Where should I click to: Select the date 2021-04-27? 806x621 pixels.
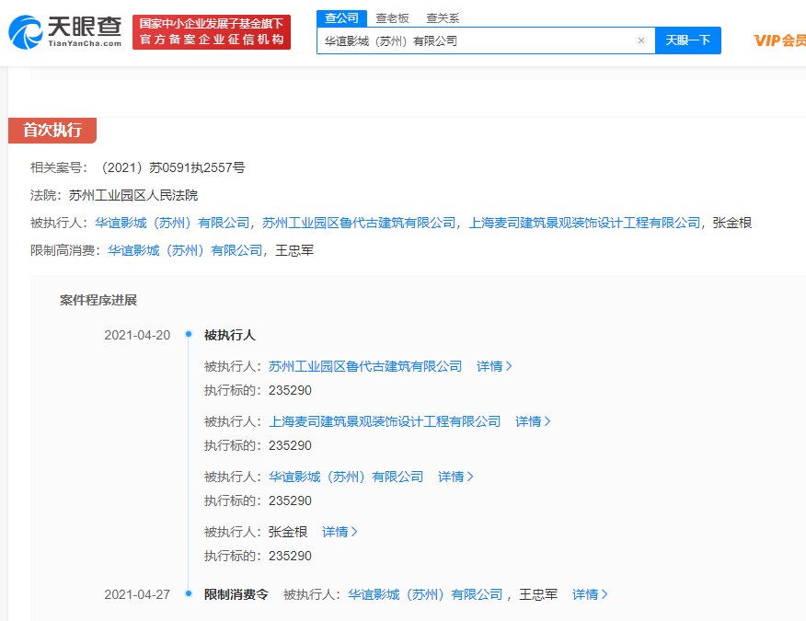pos(137,595)
